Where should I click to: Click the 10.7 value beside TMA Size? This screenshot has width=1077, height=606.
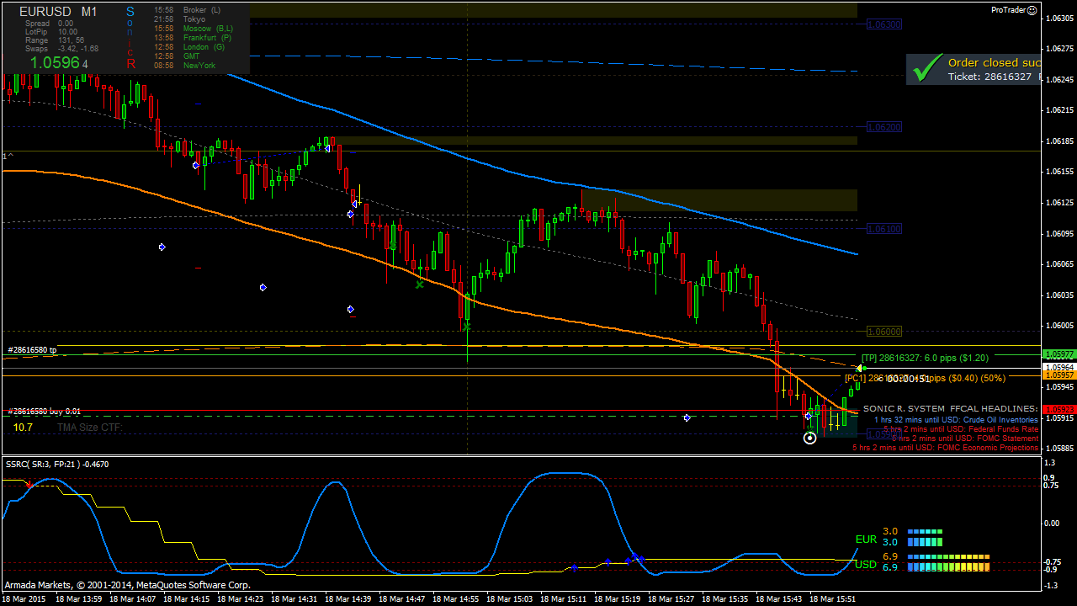tap(23, 428)
